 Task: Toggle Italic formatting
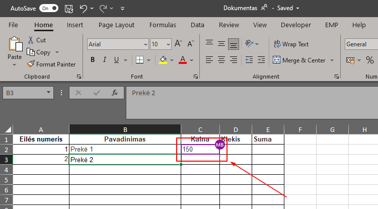[x=104, y=59]
